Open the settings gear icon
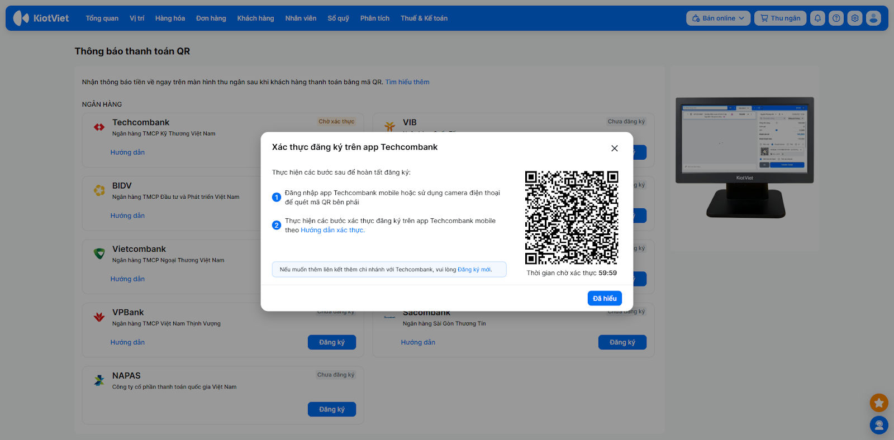 (x=855, y=18)
